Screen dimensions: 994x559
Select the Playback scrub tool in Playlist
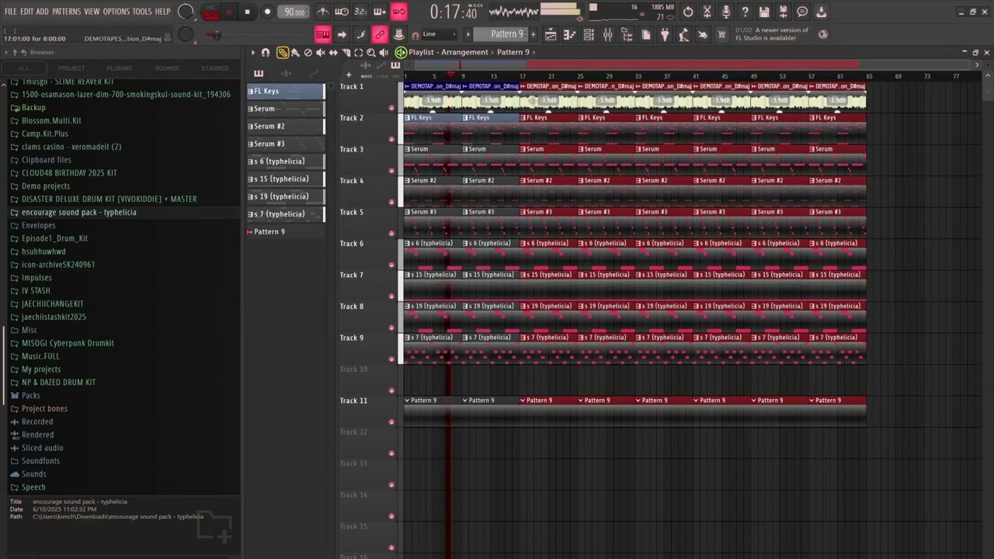coord(384,52)
